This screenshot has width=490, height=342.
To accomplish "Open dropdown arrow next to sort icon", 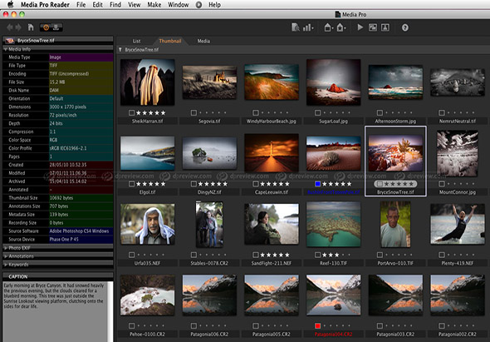I will [x=312, y=29].
